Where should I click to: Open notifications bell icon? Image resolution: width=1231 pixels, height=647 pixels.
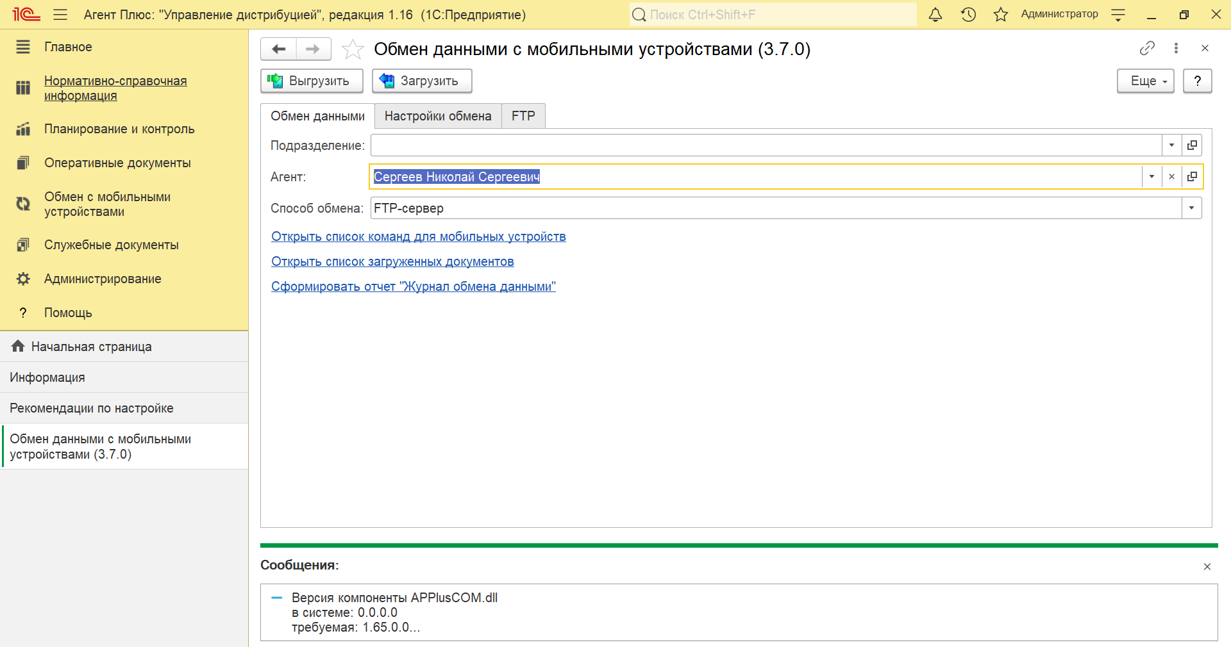click(935, 14)
